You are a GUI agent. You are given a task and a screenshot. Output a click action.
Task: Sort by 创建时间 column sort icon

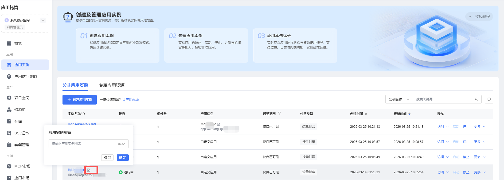pos(366,114)
